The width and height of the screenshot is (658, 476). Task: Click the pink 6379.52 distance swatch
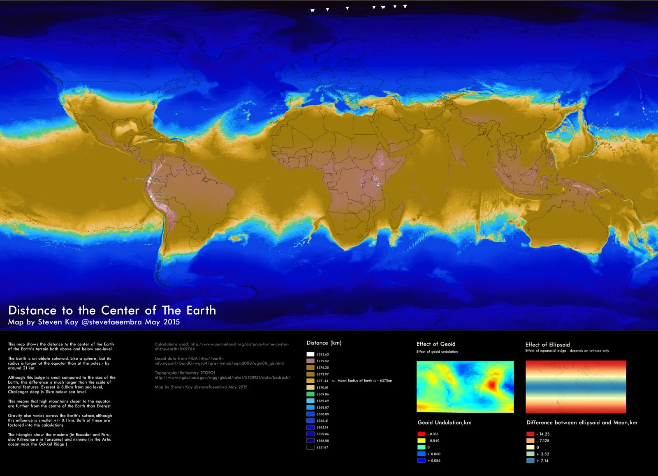point(310,361)
